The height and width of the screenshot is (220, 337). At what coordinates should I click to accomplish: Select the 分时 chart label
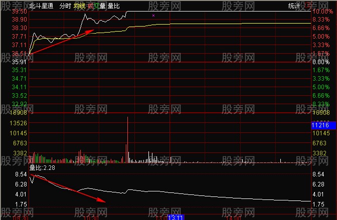point(65,6)
